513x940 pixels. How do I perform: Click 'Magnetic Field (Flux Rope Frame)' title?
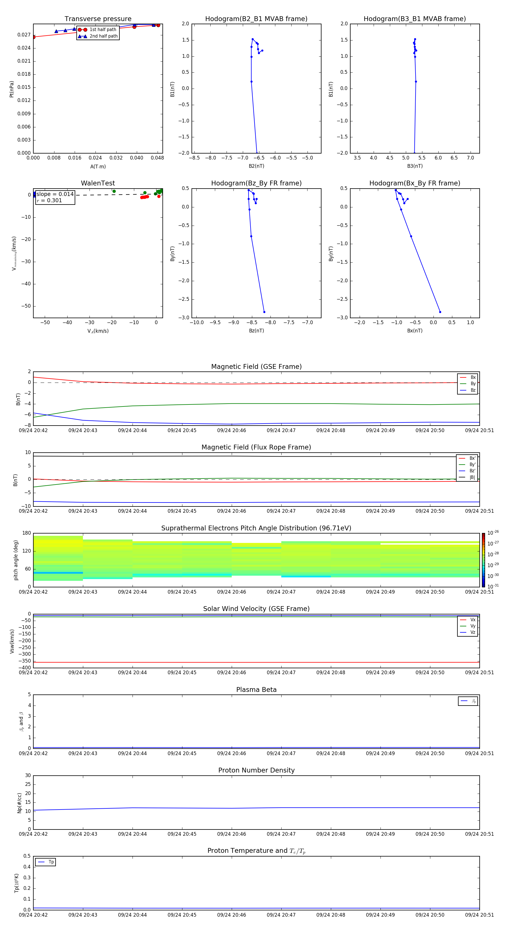256,447
